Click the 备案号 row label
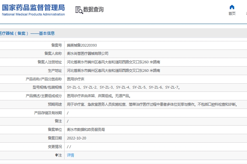 pos(57,45)
